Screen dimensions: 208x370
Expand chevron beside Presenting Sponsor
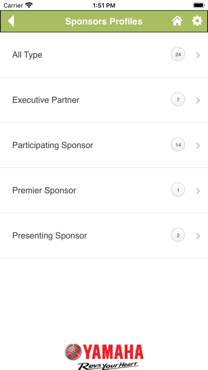(x=198, y=236)
